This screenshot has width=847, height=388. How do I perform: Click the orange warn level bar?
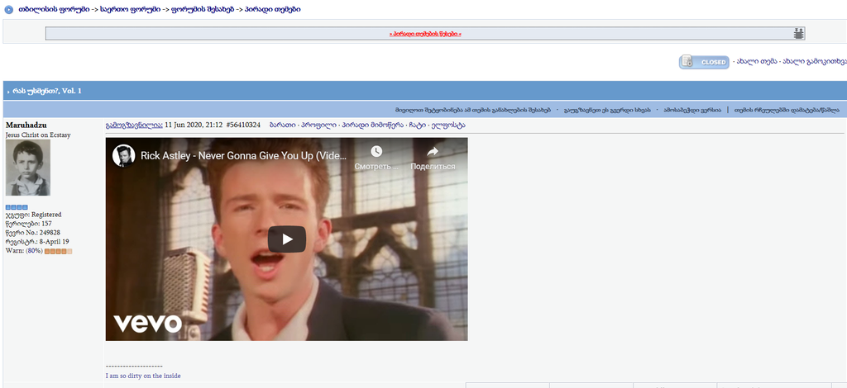pyautogui.click(x=59, y=251)
